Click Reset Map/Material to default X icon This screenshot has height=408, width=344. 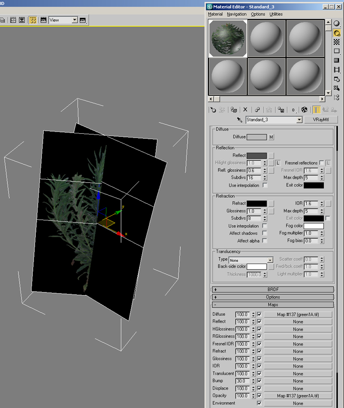point(245,110)
